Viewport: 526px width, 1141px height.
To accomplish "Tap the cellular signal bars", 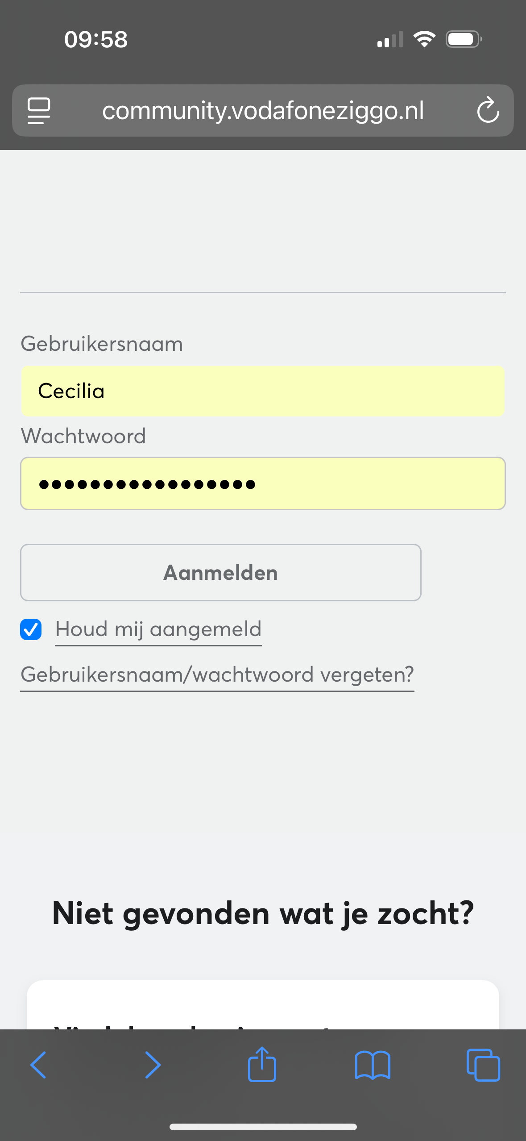I will (x=390, y=39).
